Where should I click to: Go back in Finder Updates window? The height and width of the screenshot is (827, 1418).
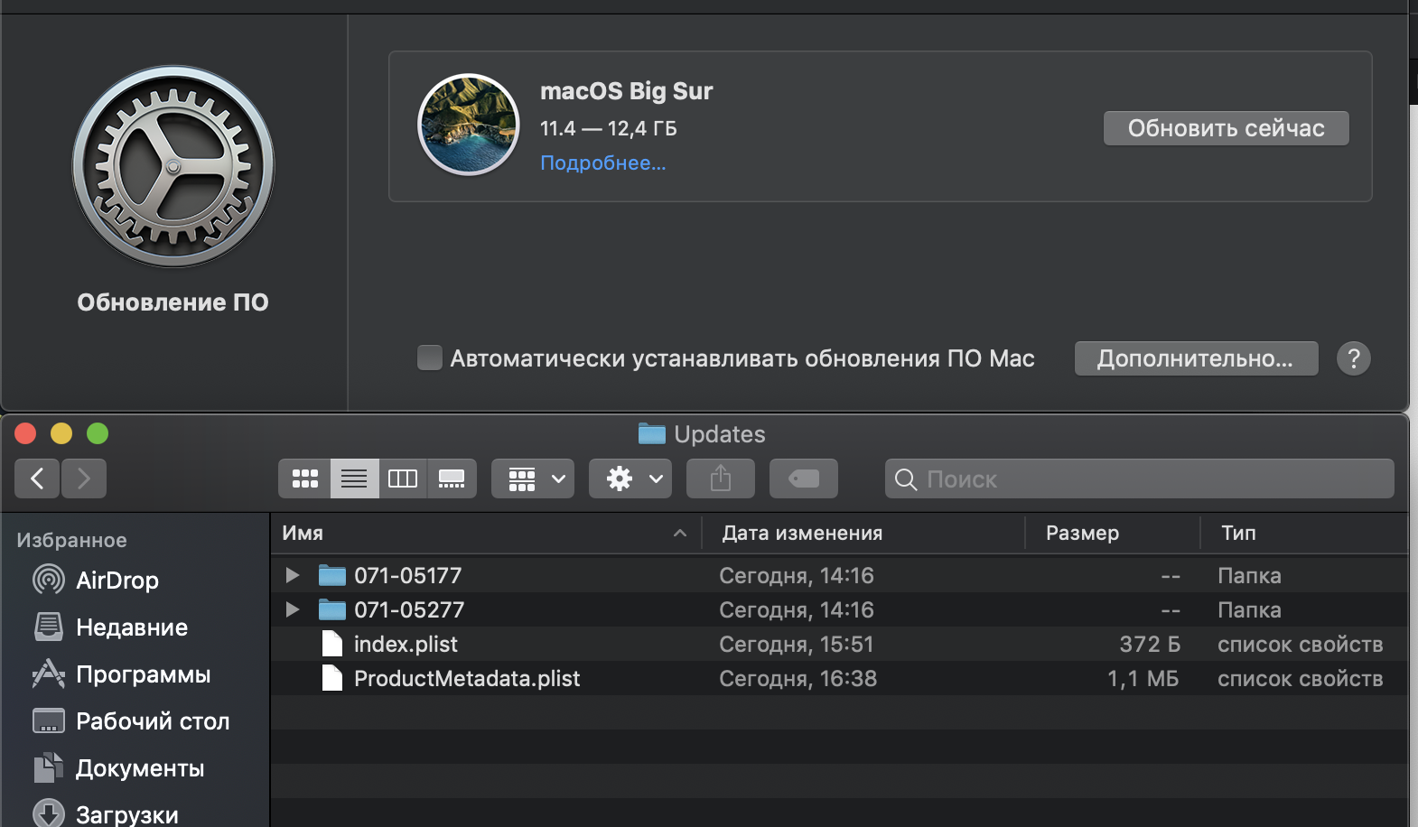click(x=37, y=479)
